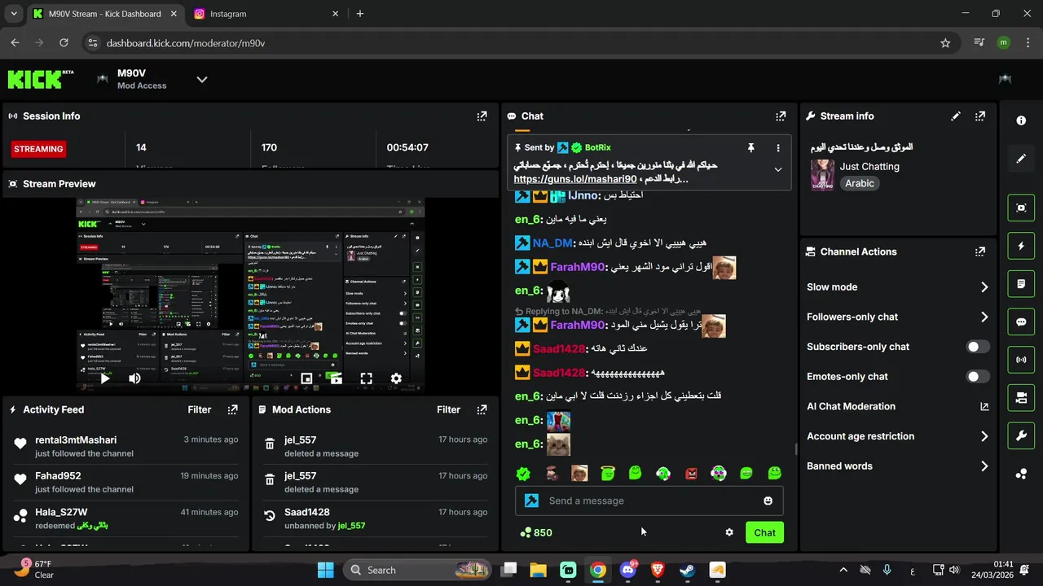Open stream preview settings gear
The width and height of the screenshot is (1043, 586).
click(x=396, y=378)
